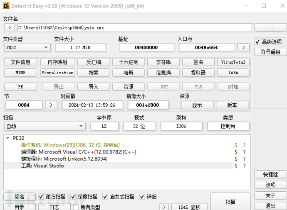Open the 反汇编 disassembler
The width and height of the screenshot is (287, 210).
point(94,62)
